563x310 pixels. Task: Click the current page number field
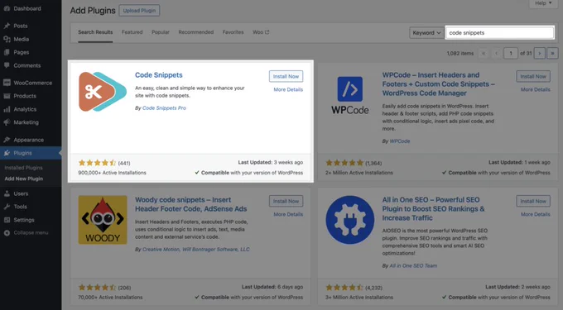(511, 54)
